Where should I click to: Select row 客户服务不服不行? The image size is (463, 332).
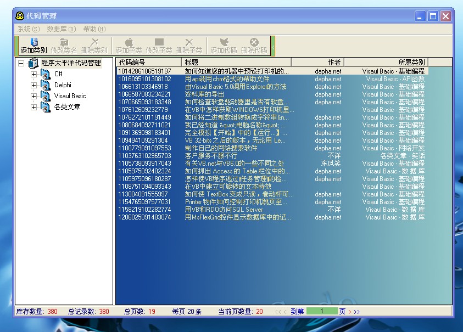272,155
